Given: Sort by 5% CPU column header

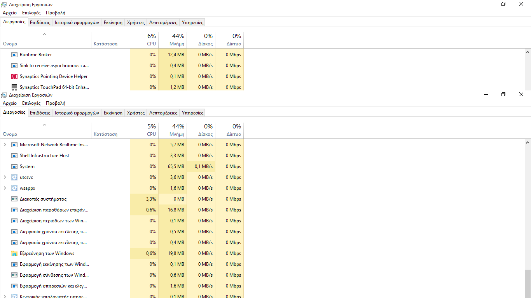Looking at the screenshot, I should coord(144,130).
